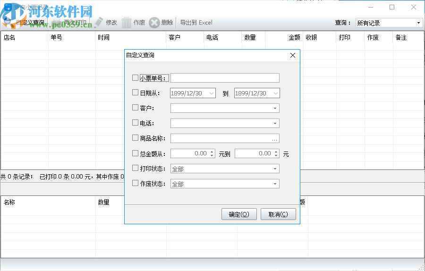425x271 pixels.
Task: Enable the 日期从 checkbox
Action: click(x=135, y=93)
